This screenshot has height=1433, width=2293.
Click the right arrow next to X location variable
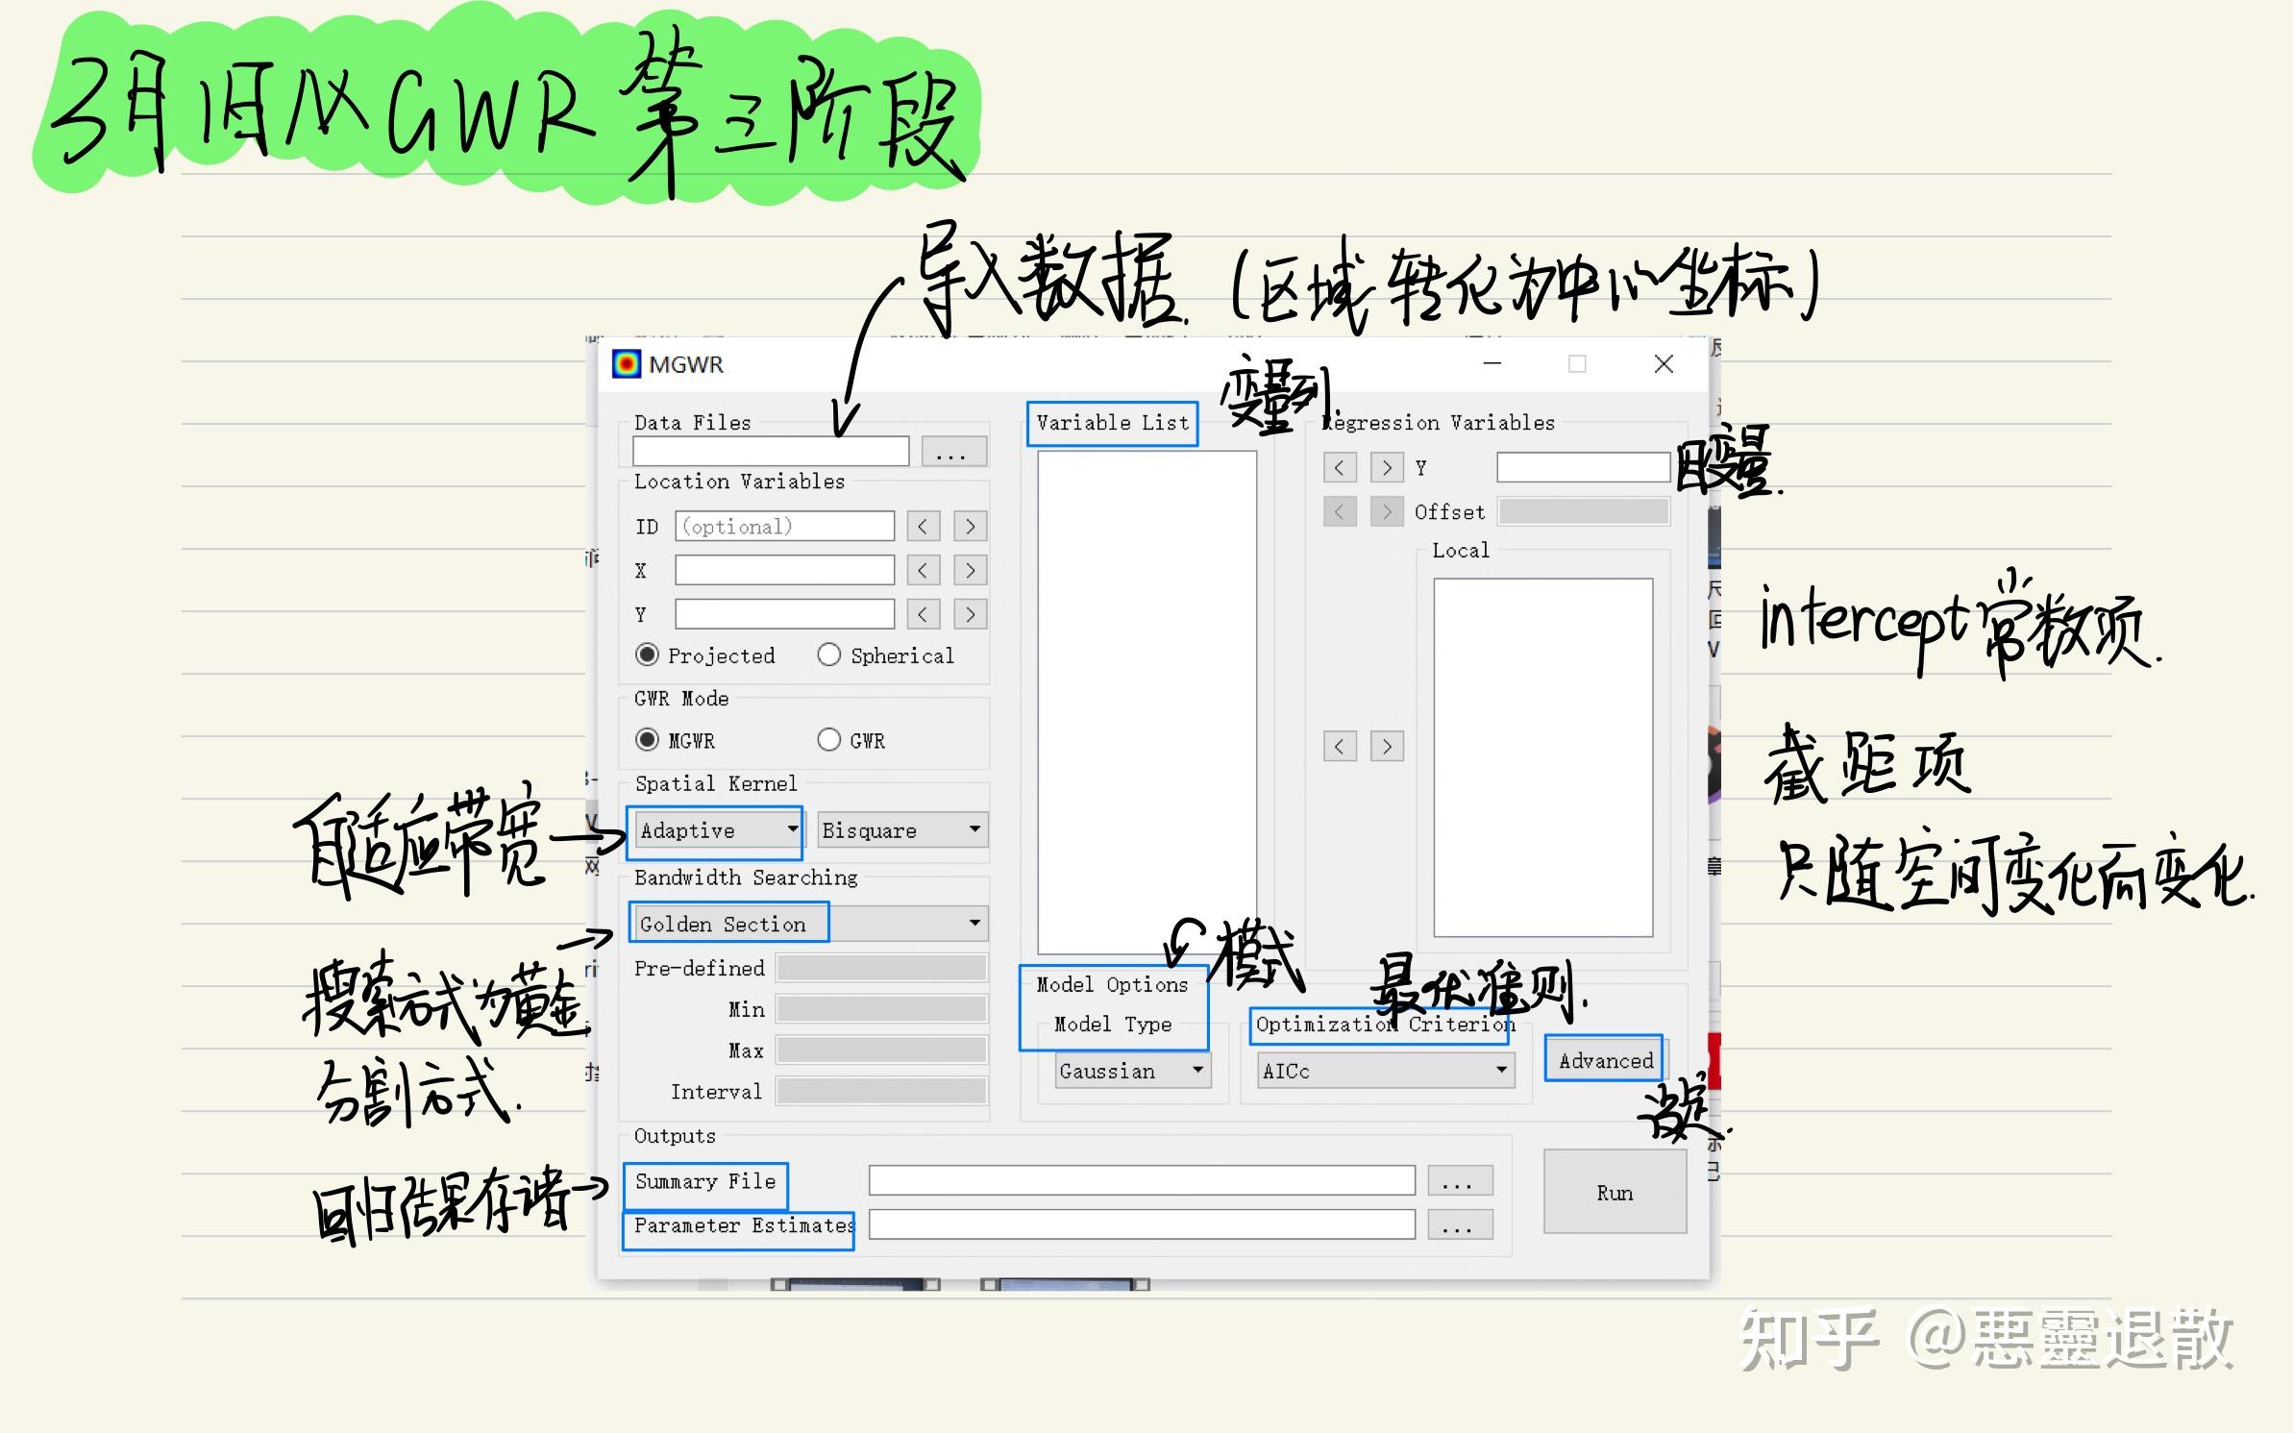pyautogui.click(x=970, y=569)
